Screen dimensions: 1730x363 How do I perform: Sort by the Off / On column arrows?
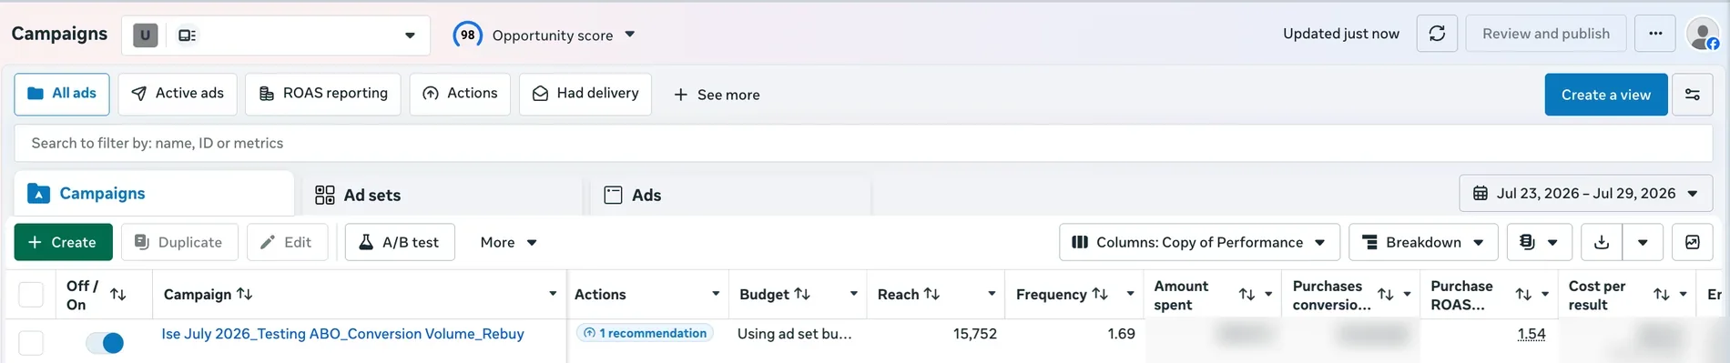point(118,294)
